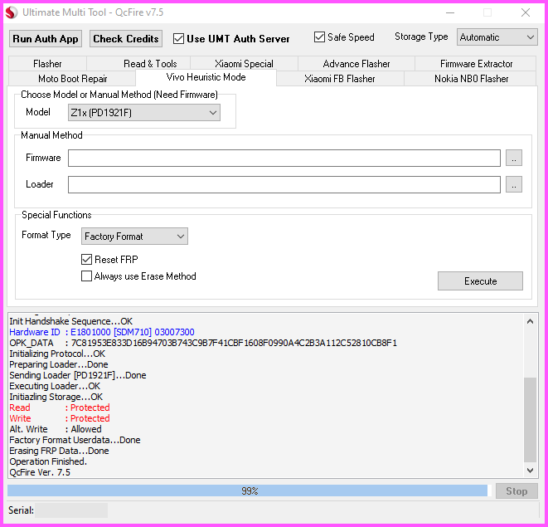Click 'Alt. Write : Allowed' log line

tap(56, 429)
